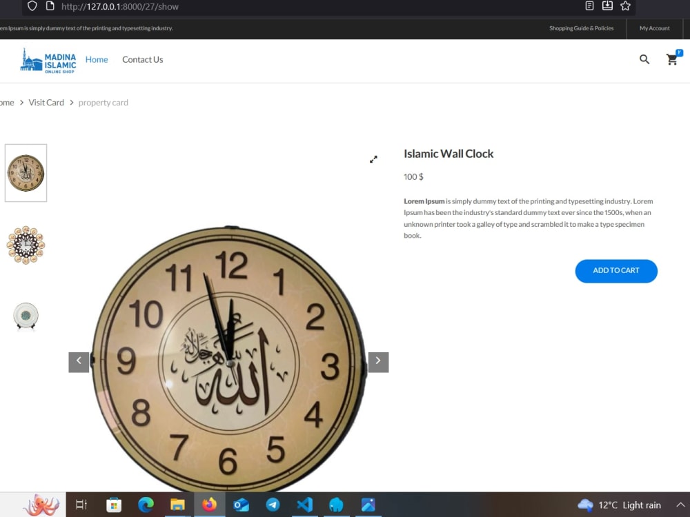Select the decorative plate thumbnail

pos(26,316)
